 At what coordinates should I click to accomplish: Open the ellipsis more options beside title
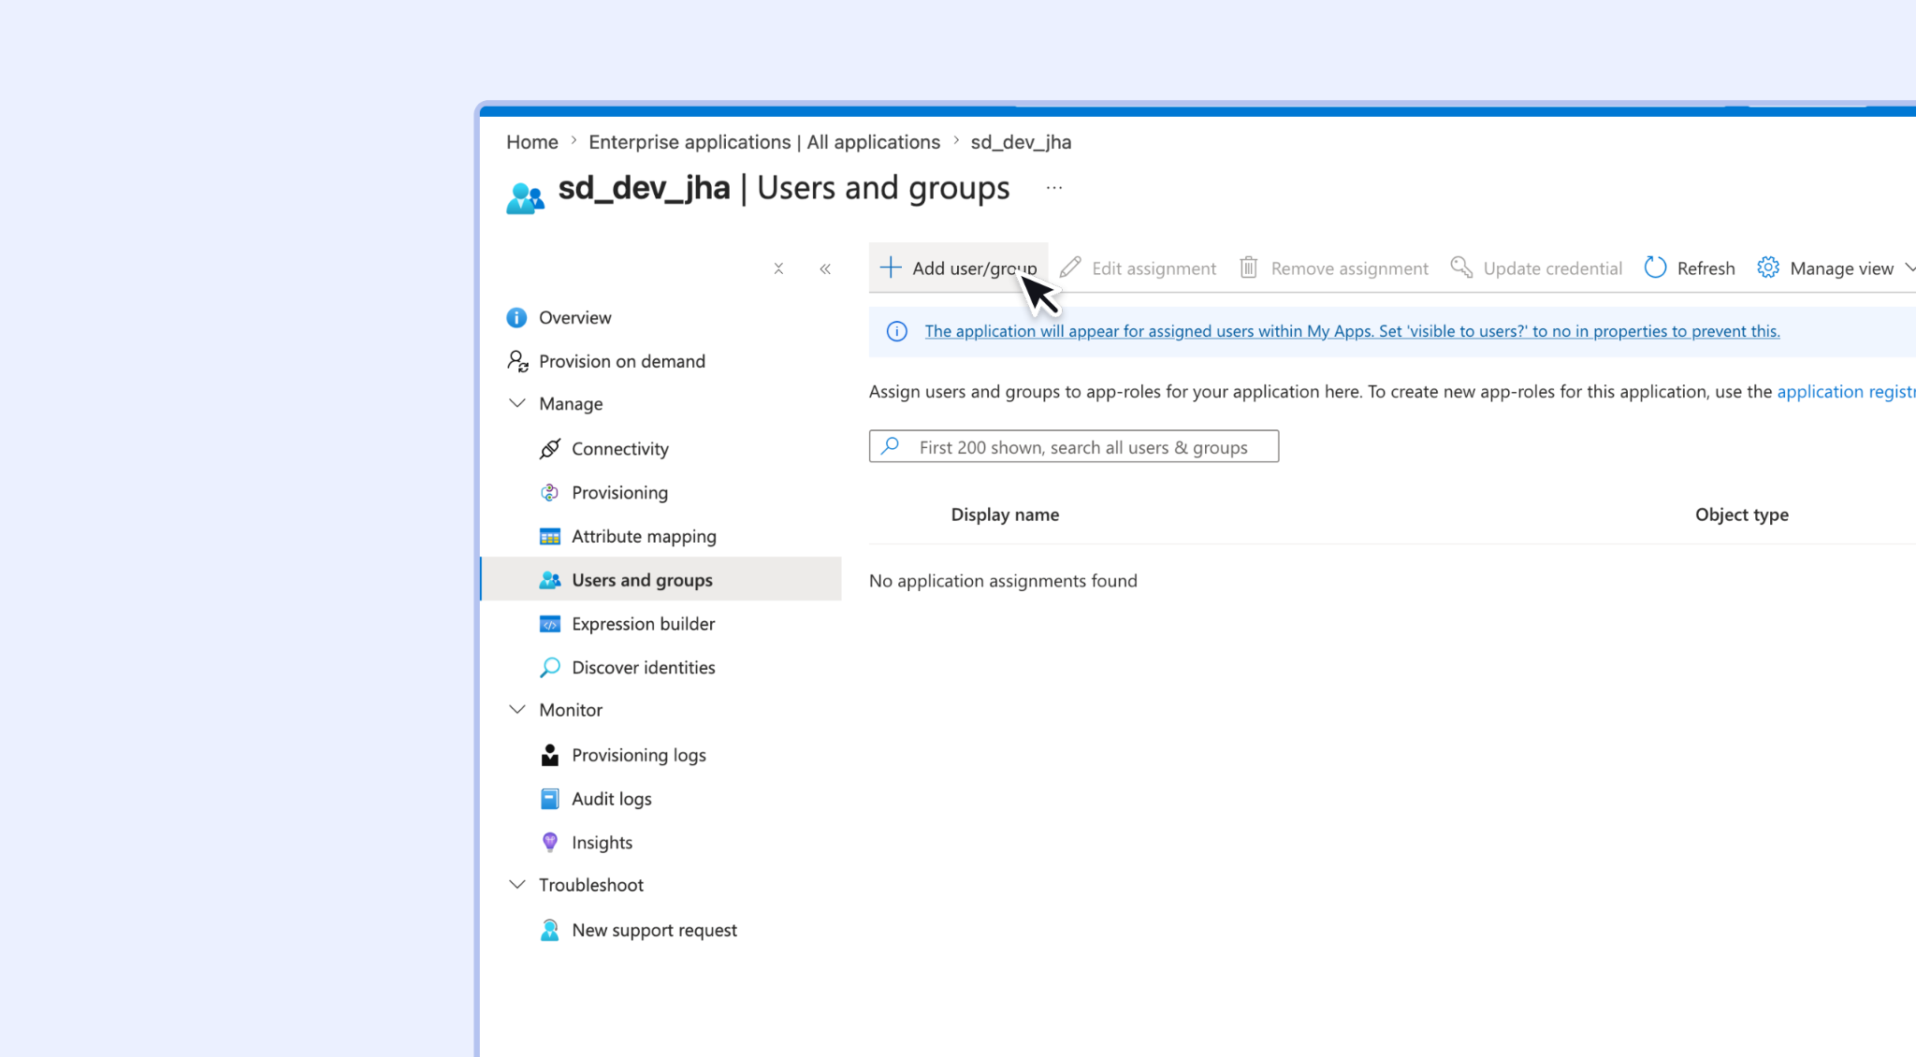[x=1054, y=188]
